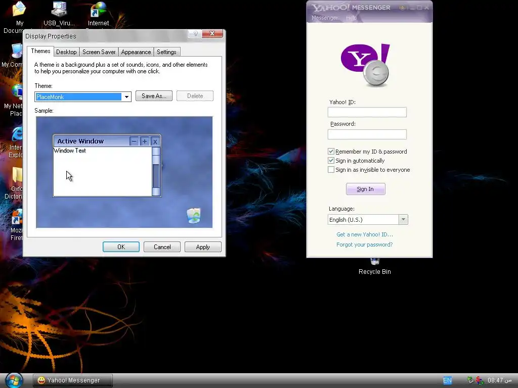
Task: Open the Language dropdown in Yahoo Messenger
Action: [x=403, y=220]
